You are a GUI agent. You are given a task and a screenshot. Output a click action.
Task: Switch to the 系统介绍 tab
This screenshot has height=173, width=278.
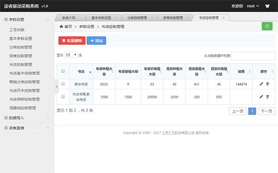coord(69,18)
